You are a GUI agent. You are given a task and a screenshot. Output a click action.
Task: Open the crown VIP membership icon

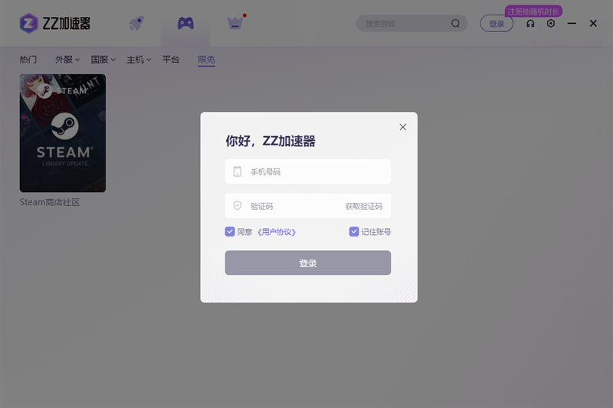tap(235, 23)
